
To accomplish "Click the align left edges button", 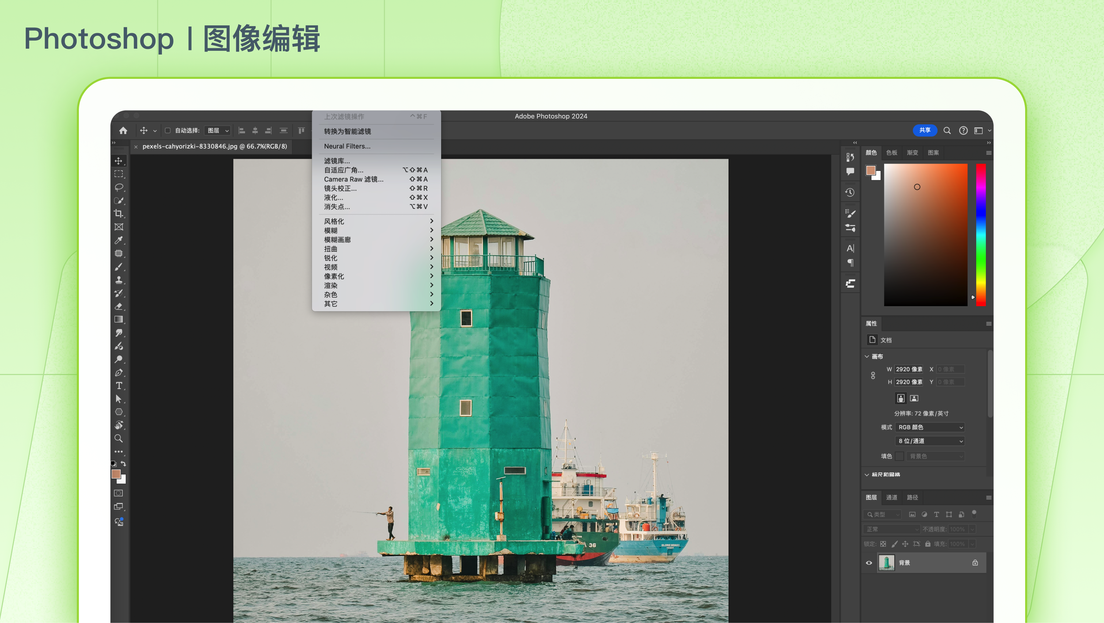I will point(242,131).
